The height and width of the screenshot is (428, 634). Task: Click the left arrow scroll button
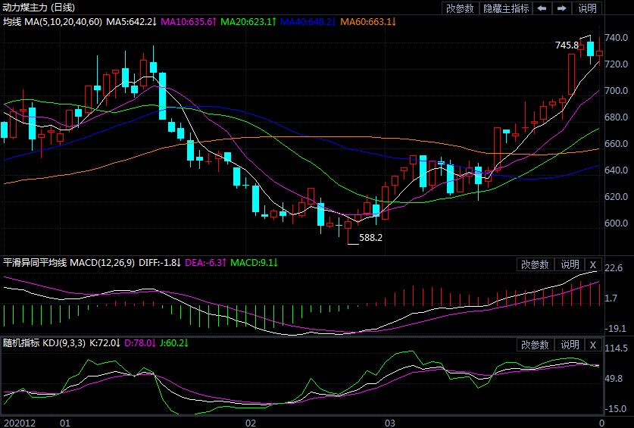click(542, 8)
